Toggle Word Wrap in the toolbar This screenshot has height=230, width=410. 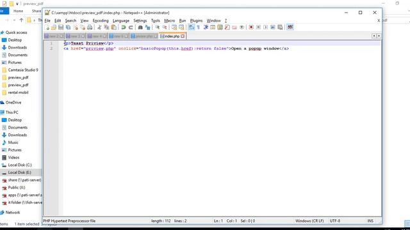(191, 27)
